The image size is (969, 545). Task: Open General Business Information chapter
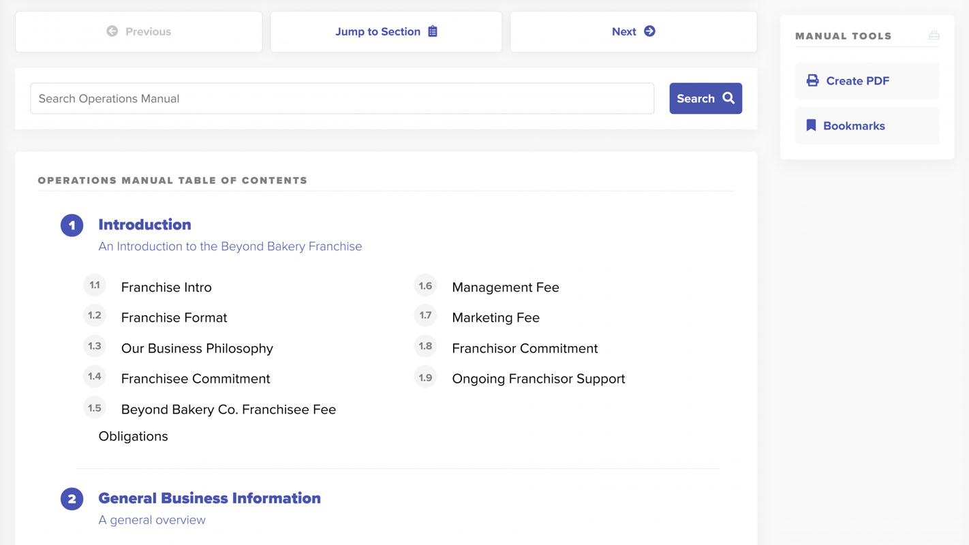tap(209, 498)
